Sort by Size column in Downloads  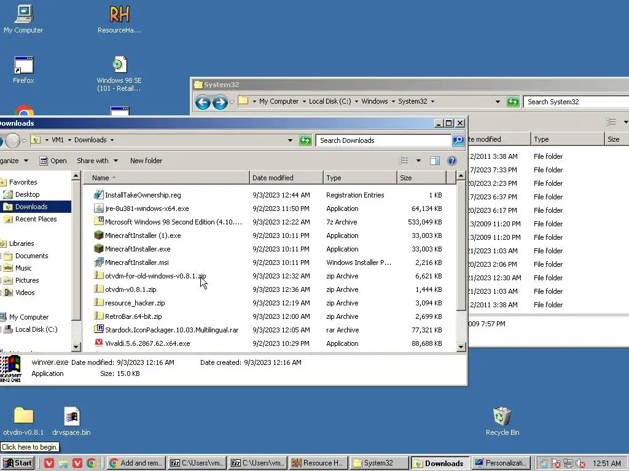click(x=421, y=178)
